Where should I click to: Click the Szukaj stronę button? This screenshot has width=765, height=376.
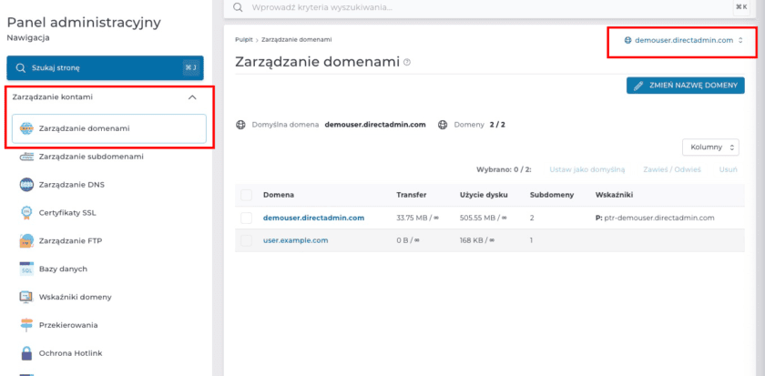pyautogui.click(x=105, y=67)
